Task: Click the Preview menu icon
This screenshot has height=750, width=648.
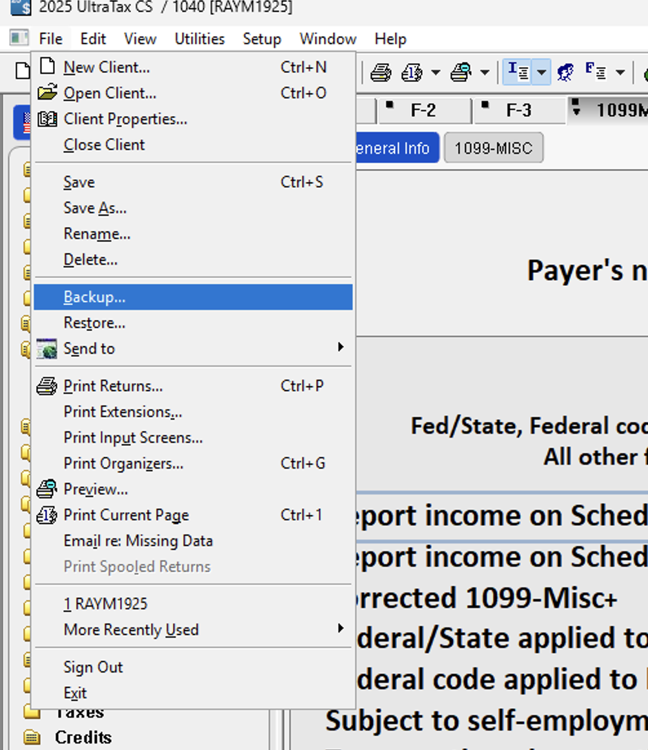Action: pos(47,489)
